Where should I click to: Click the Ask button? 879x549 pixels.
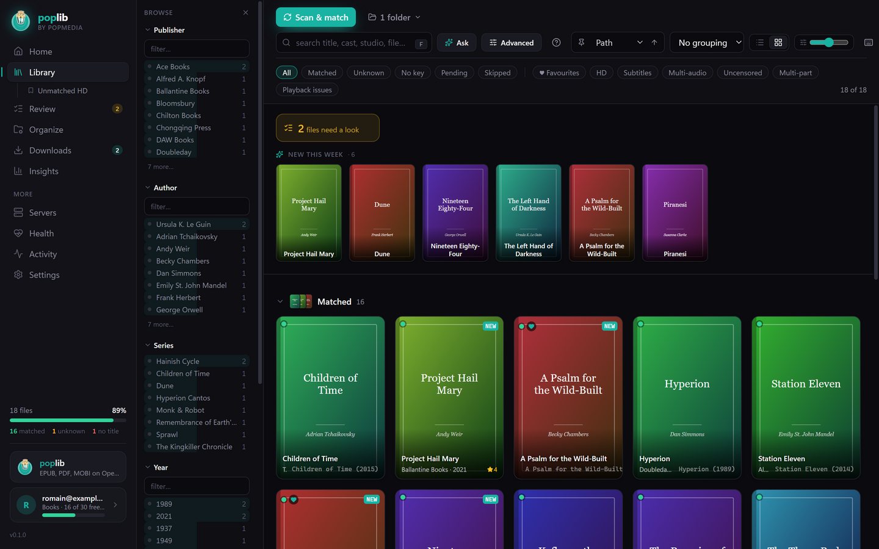[457, 43]
